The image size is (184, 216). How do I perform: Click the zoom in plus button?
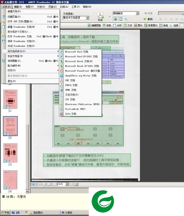[72, 184]
